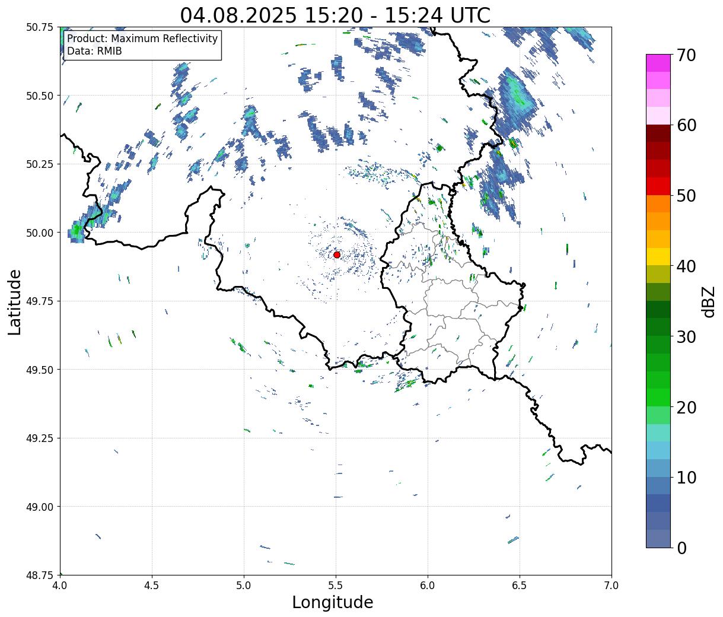This screenshot has width=723, height=617.
Task: Click the longitude tick label 6.5
Action: [520, 586]
